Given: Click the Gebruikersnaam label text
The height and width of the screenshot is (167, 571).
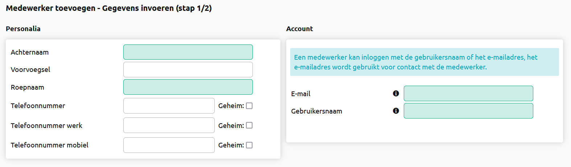Looking at the screenshot, I should tap(317, 111).
